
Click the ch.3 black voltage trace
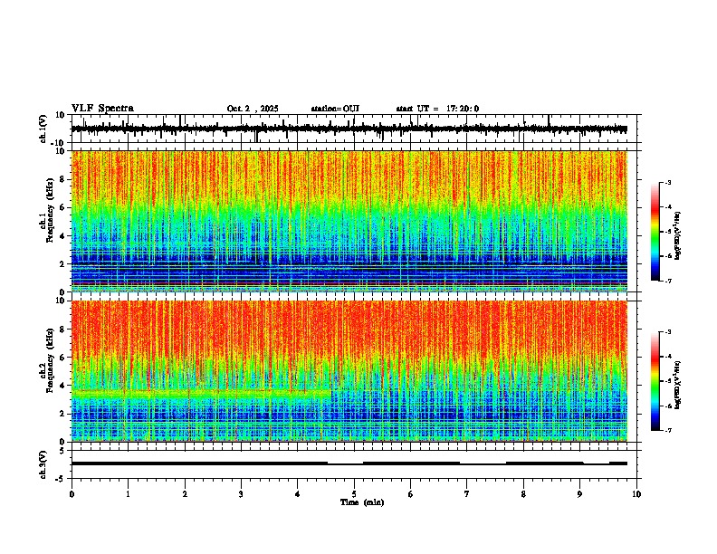pyautogui.click(x=349, y=463)
